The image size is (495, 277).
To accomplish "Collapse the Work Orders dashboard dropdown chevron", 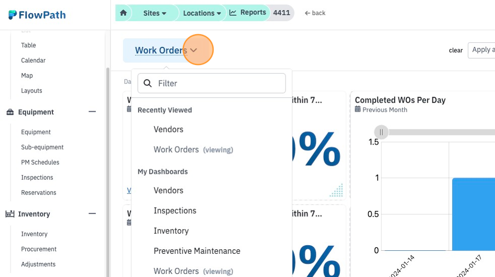I will [193, 50].
